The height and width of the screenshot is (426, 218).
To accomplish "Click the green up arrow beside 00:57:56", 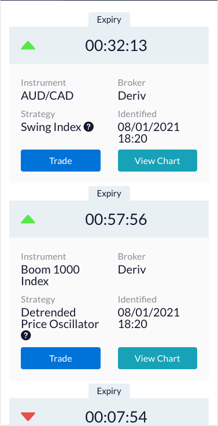I will point(28,219).
